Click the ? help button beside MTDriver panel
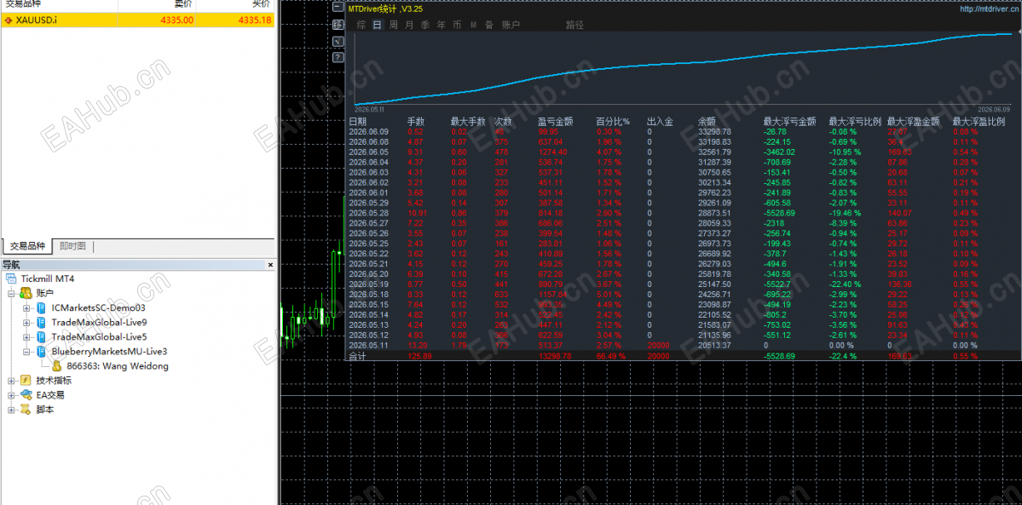 click(338, 57)
